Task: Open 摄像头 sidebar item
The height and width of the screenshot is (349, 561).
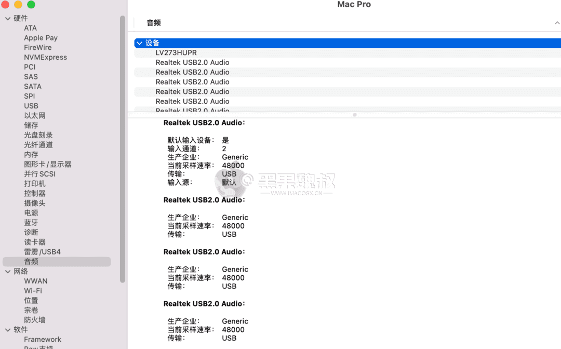Action: [35, 203]
